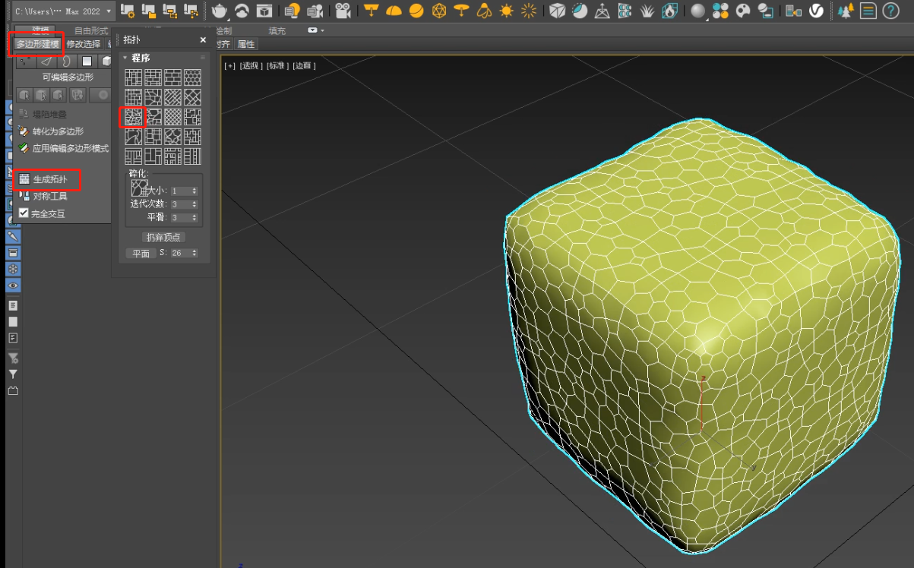Select the dense crosshatch topology pattern
The height and width of the screenshot is (568, 914).
[x=173, y=117]
